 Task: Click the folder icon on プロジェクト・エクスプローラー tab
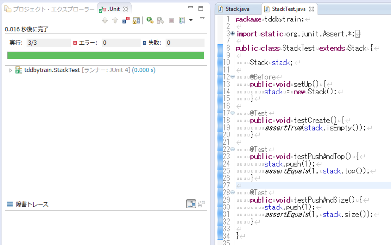point(8,9)
